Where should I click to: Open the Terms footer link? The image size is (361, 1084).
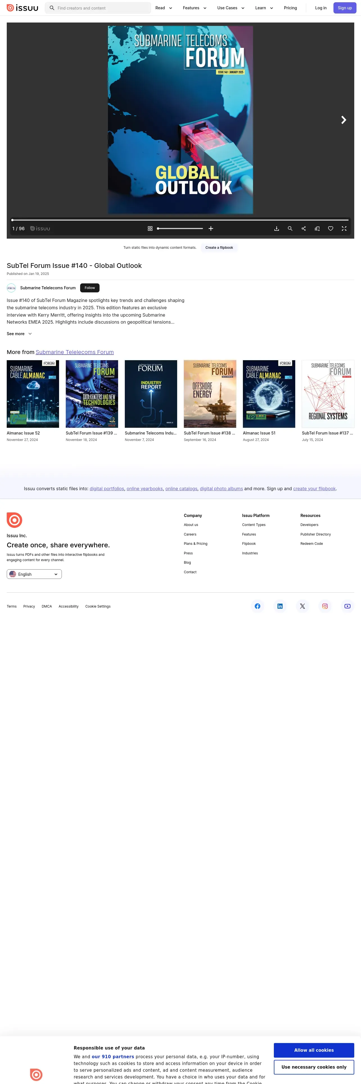(12, 606)
